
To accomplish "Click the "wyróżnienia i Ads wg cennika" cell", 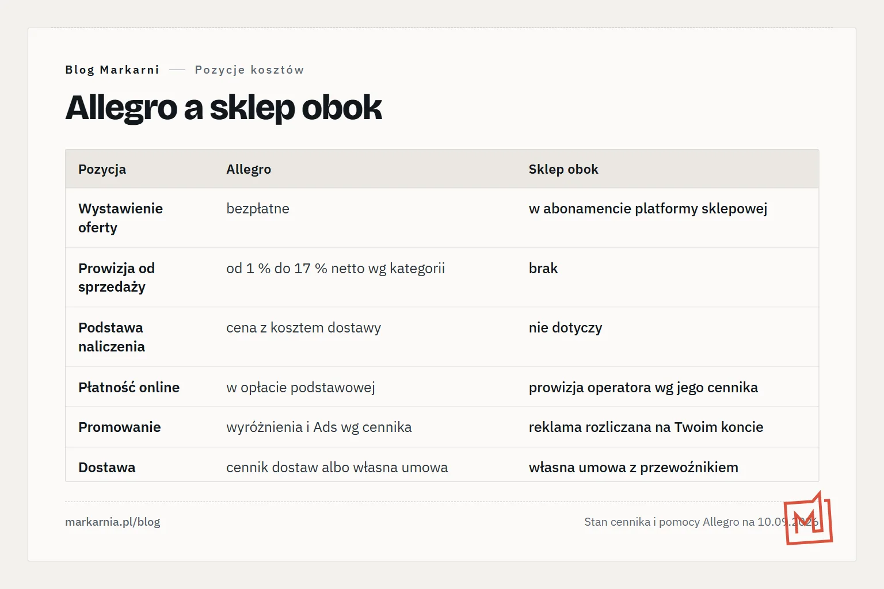I will click(319, 427).
